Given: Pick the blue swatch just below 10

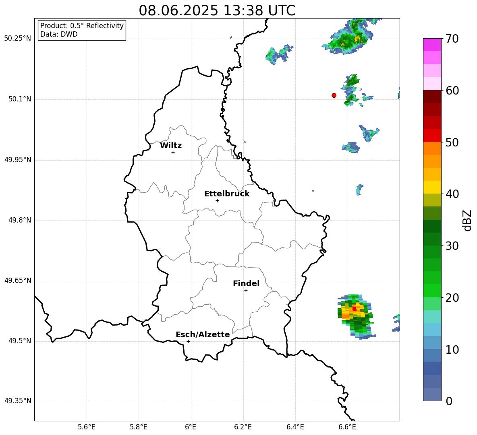Looking at the screenshot, I should click(x=432, y=355).
